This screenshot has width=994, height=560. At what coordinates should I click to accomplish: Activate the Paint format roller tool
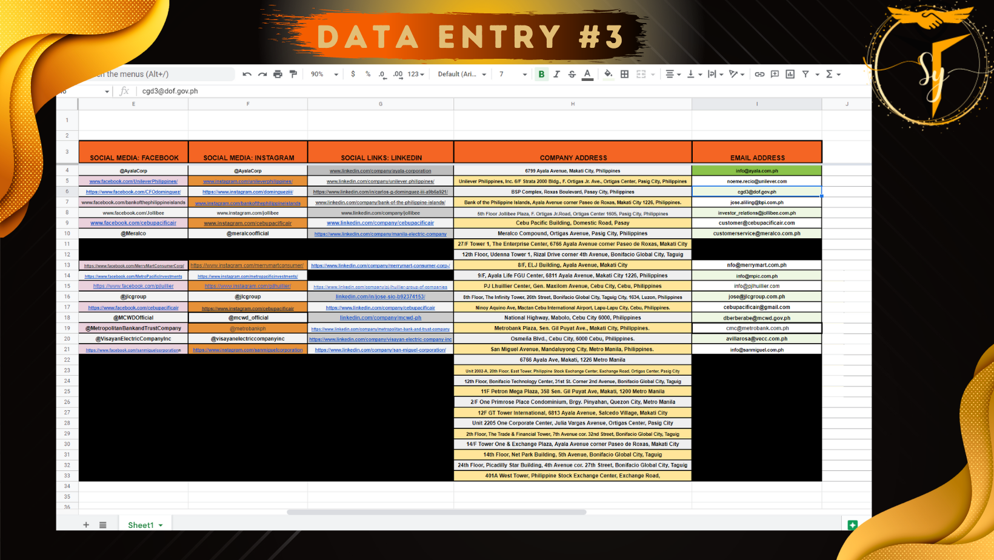[293, 74]
